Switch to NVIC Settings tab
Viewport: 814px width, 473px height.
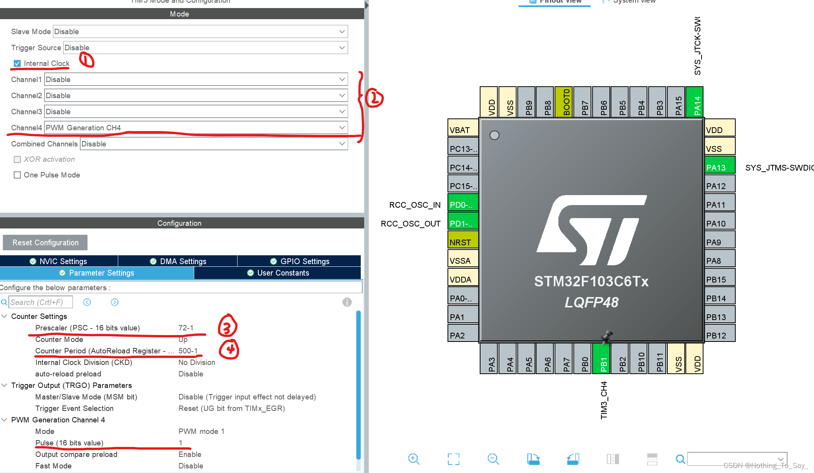[59, 261]
